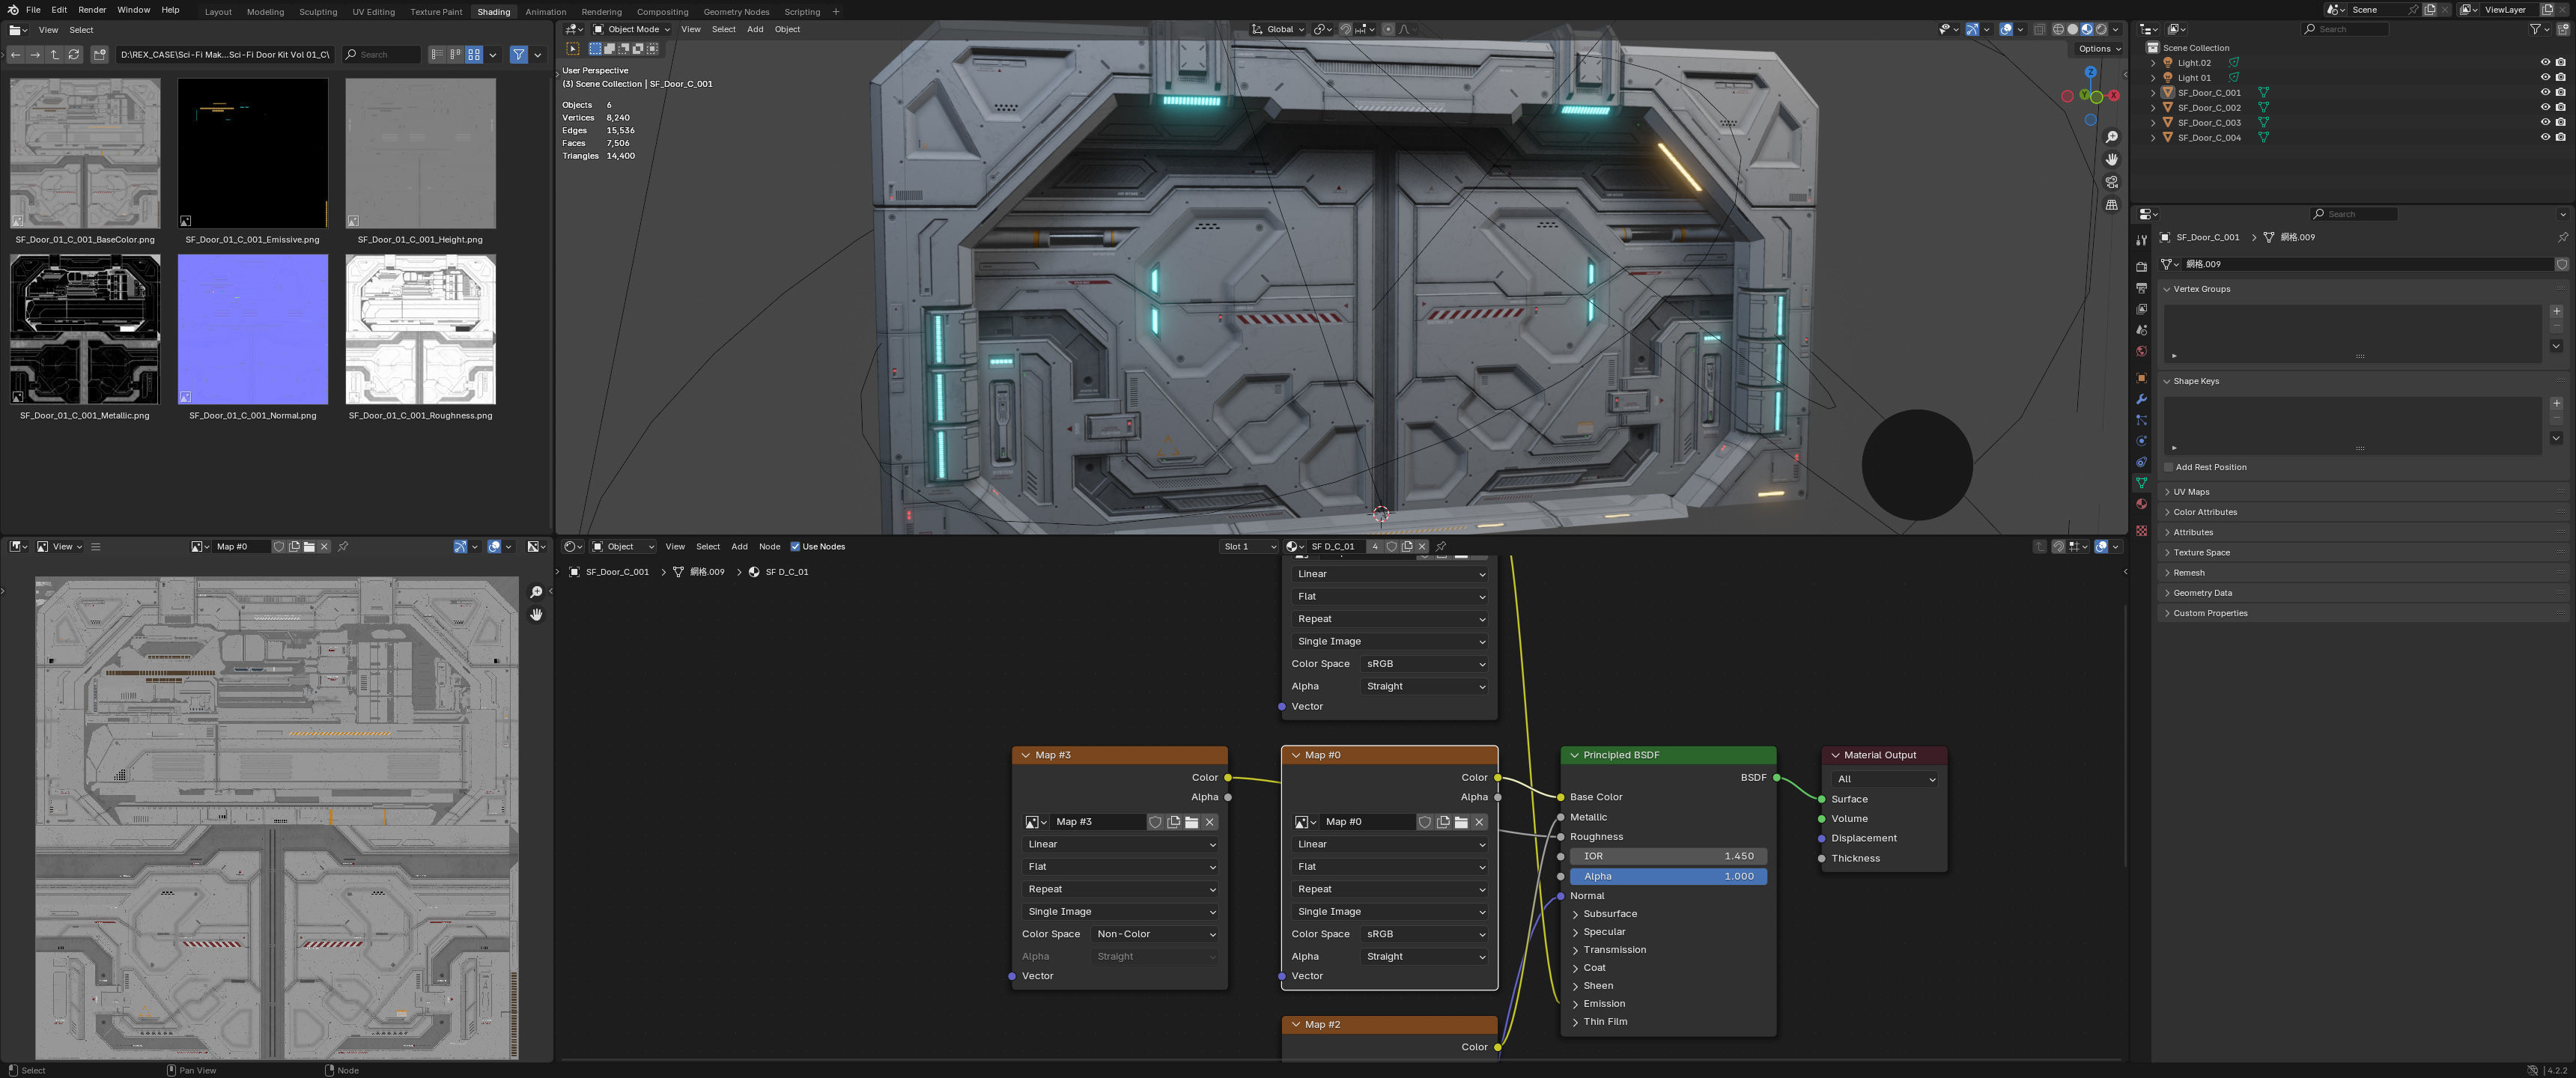Image resolution: width=2576 pixels, height=1078 pixels.
Task: Create new directory in file browser
Action: click(99, 54)
